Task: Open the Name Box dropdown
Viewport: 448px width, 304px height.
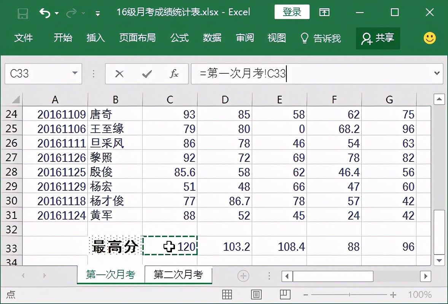Action: (x=75, y=74)
